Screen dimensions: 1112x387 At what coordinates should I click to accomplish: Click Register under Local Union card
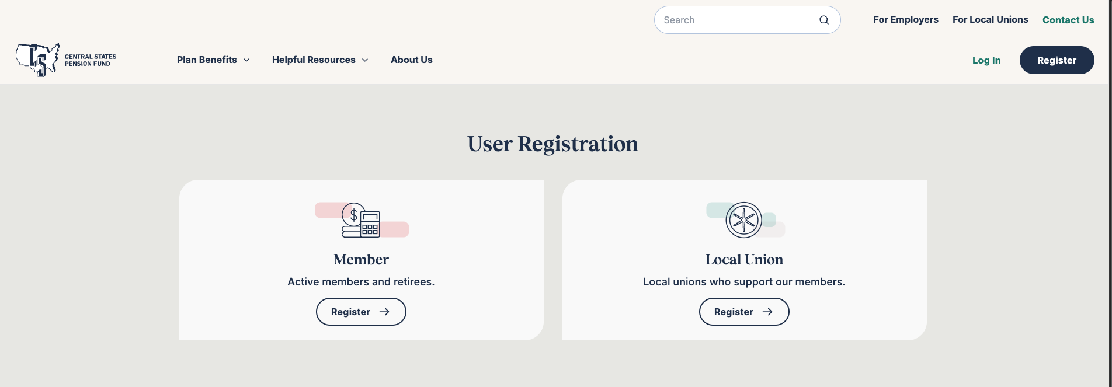pos(744,312)
